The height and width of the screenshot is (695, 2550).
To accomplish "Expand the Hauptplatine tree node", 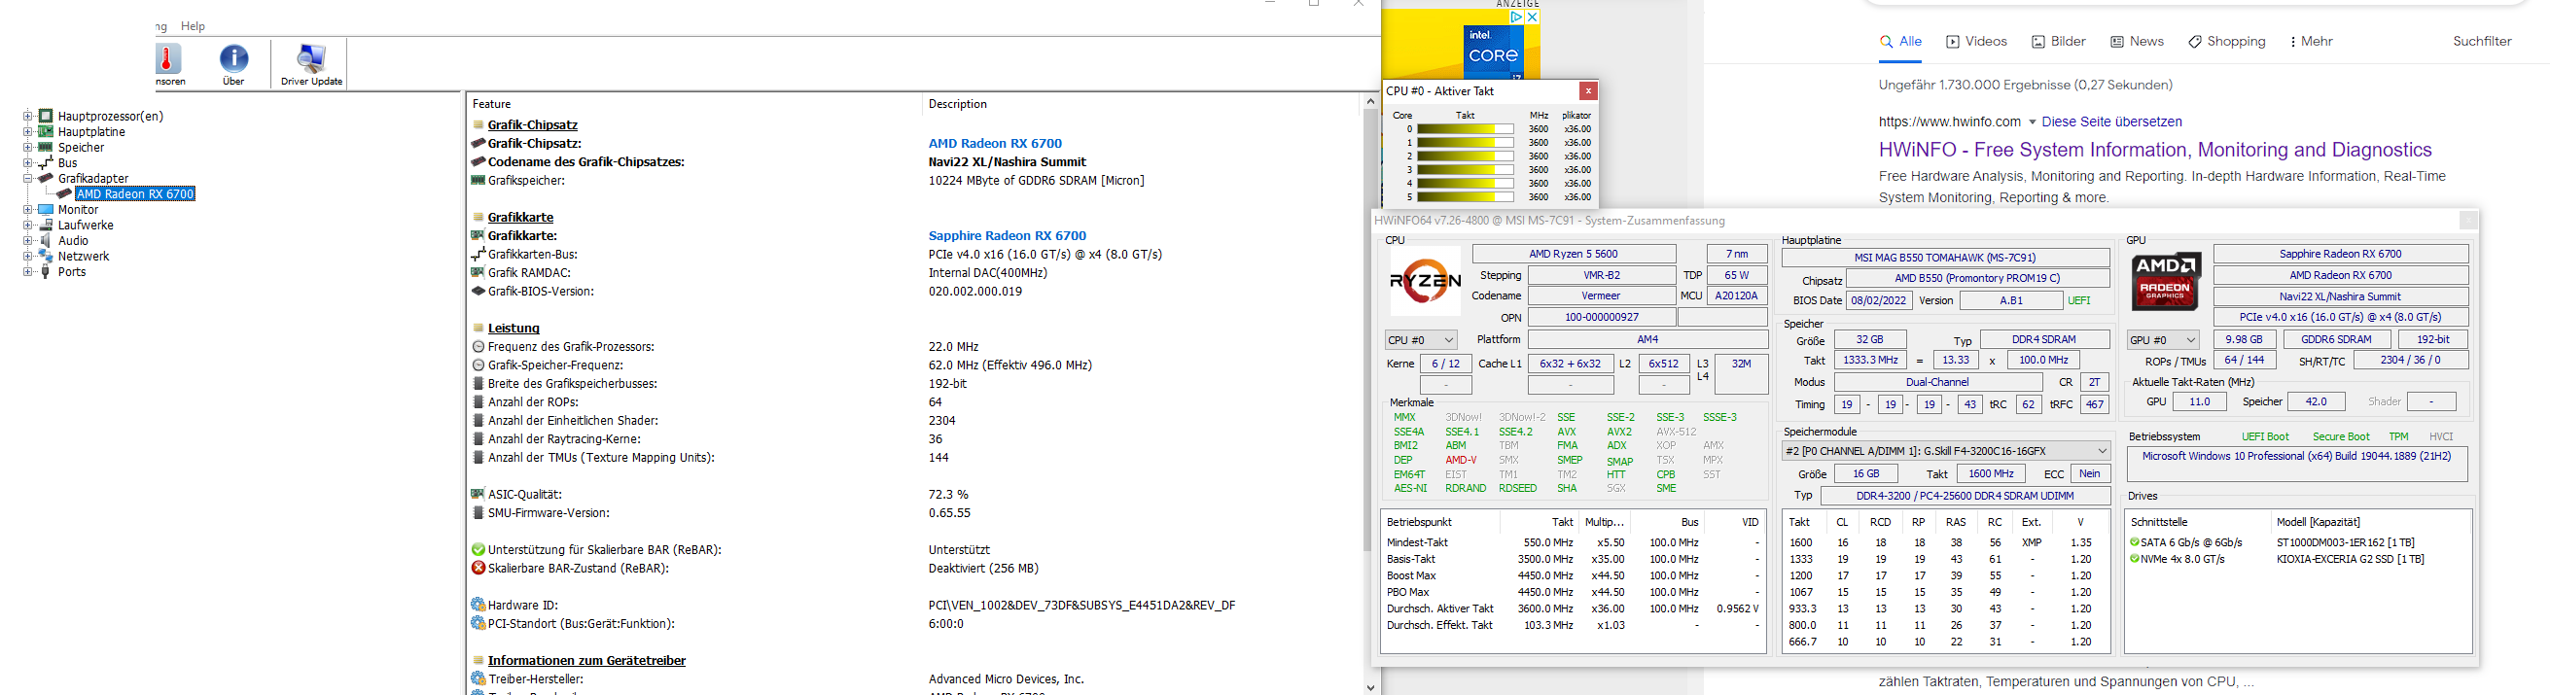I will (x=27, y=131).
